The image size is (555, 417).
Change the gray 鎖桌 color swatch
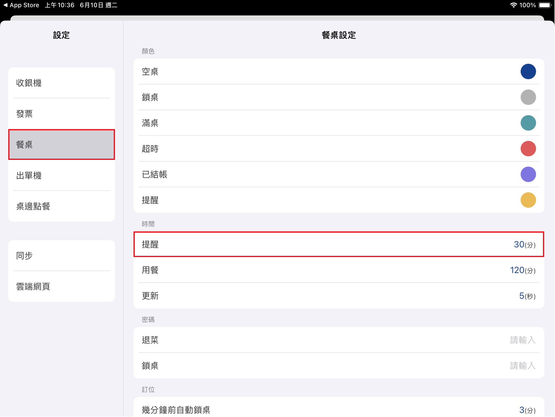pos(528,97)
